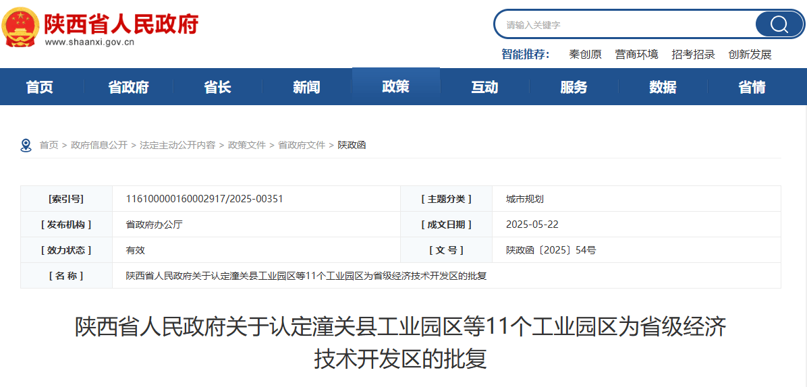Click 政策文件 in the breadcrumb

pyautogui.click(x=247, y=146)
